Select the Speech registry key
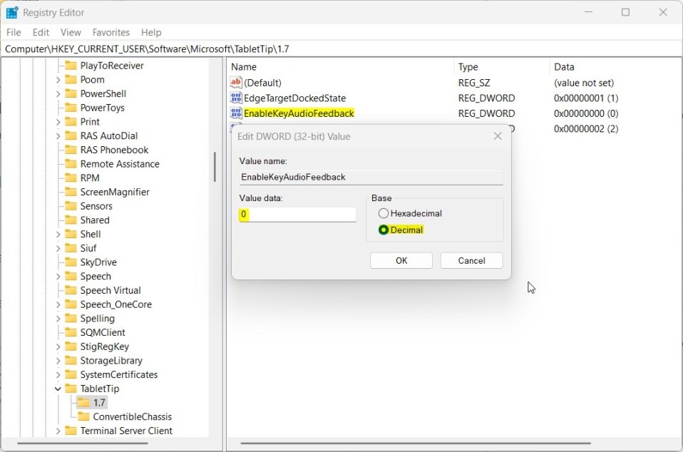The height and width of the screenshot is (452, 683). pos(96,276)
